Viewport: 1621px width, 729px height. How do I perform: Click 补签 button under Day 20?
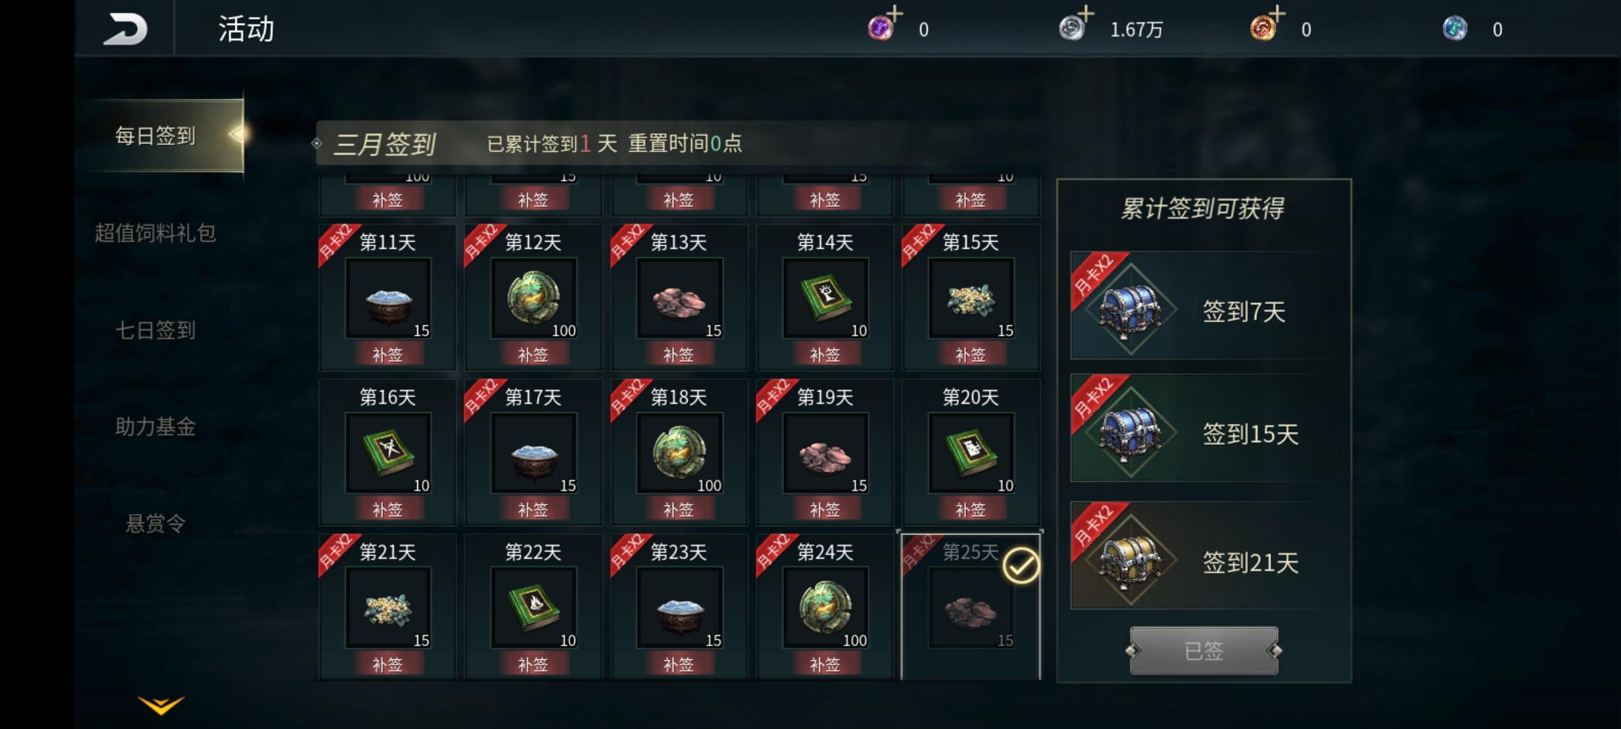coord(971,510)
